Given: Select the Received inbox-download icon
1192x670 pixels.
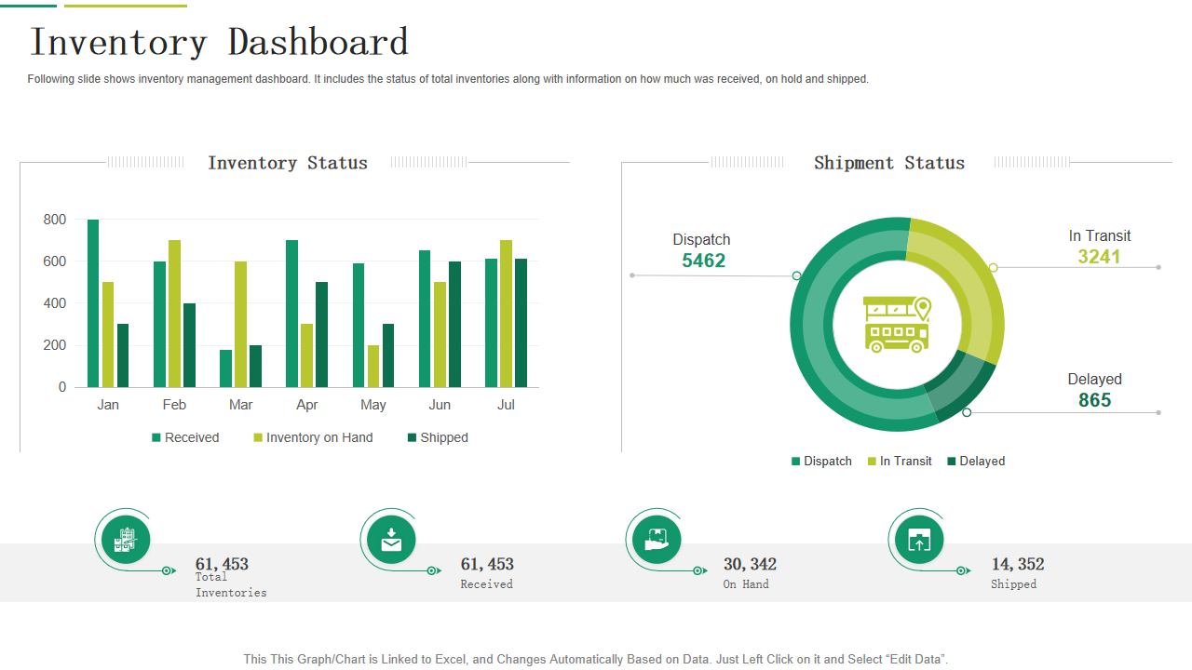Looking at the screenshot, I should click(391, 539).
